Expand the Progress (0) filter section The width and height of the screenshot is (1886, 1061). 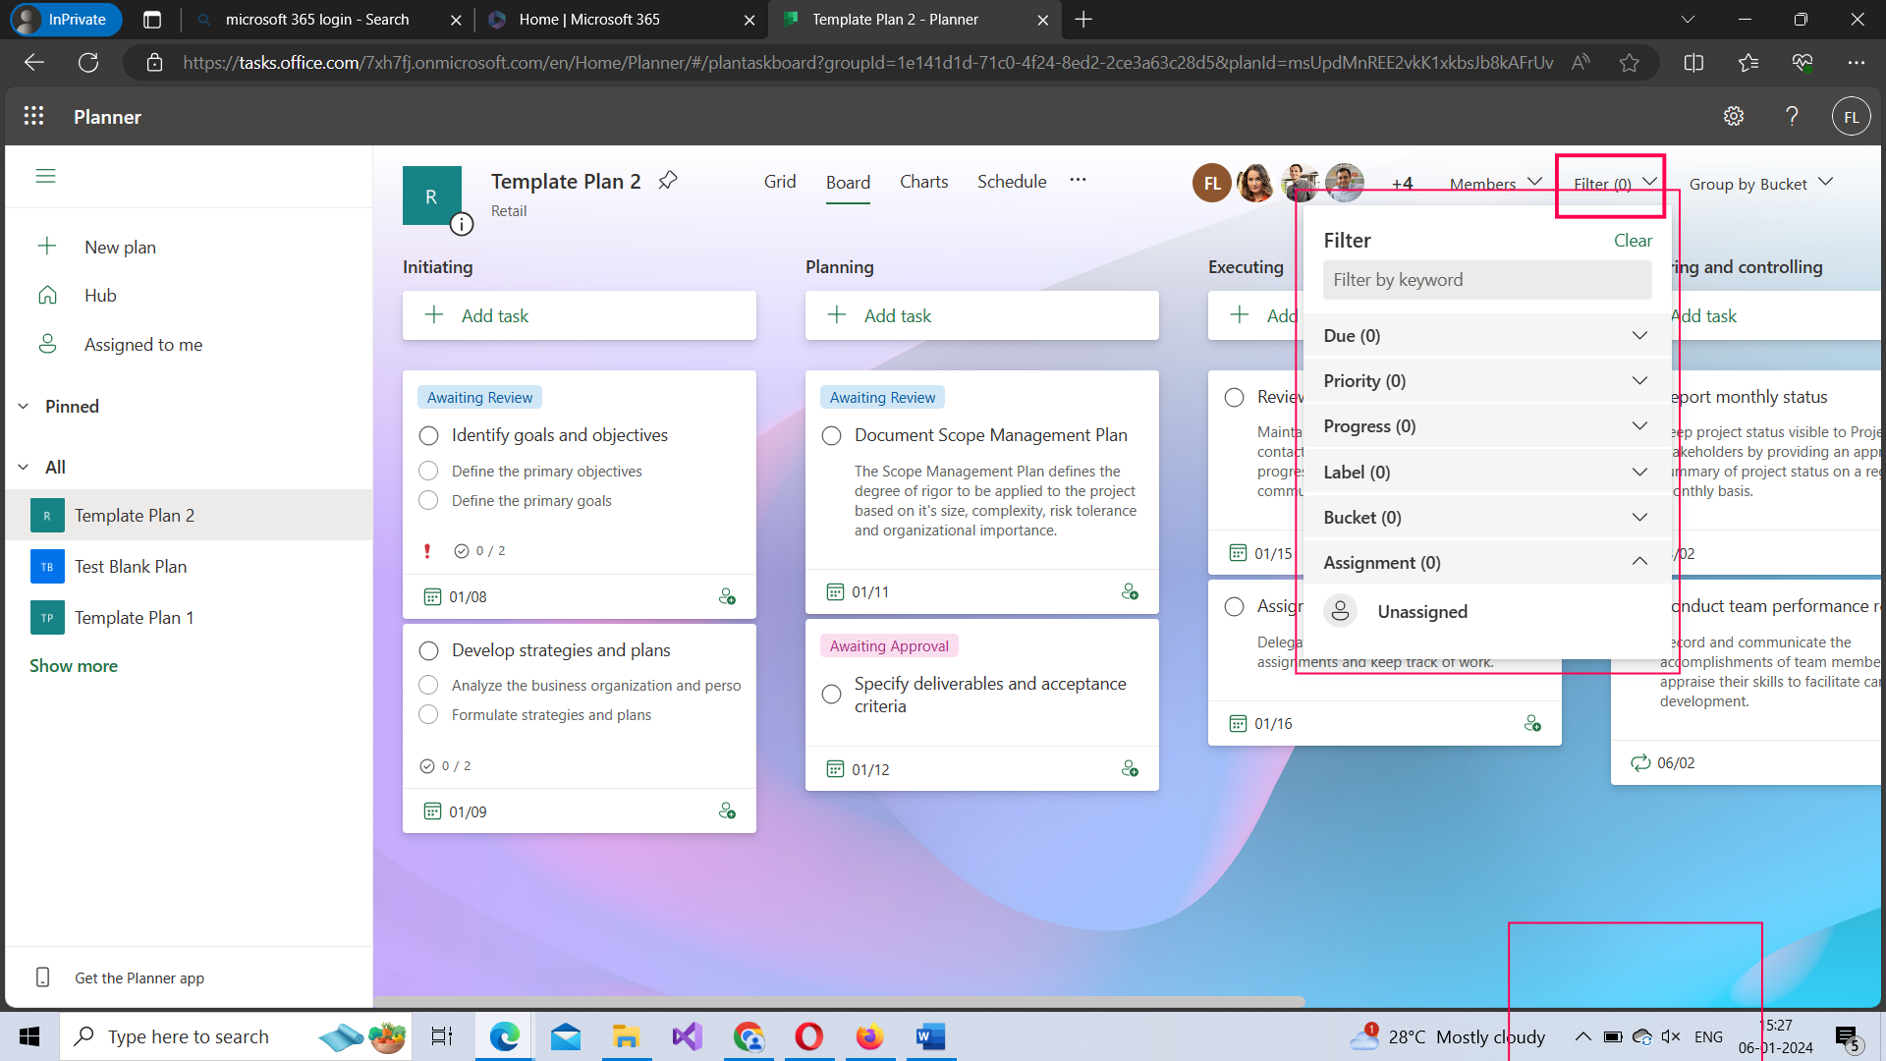1486,426
